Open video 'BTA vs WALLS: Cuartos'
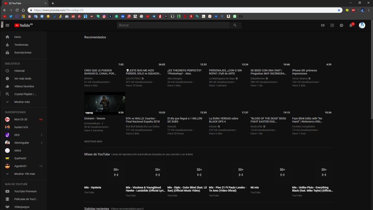 point(143,120)
